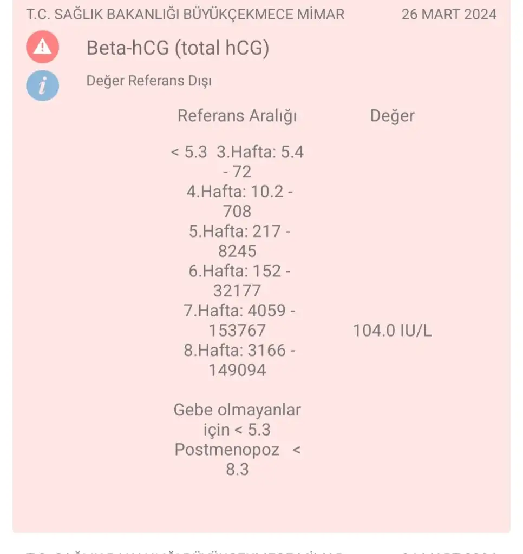Open the next result card's hospital name at the bottom

[x=185, y=551]
